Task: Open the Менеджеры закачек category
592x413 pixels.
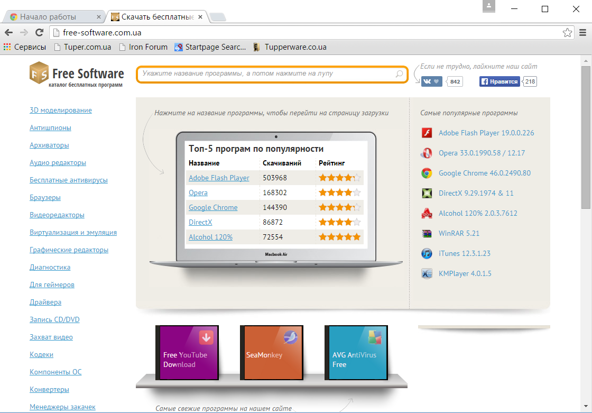Action: [x=62, y=407]
